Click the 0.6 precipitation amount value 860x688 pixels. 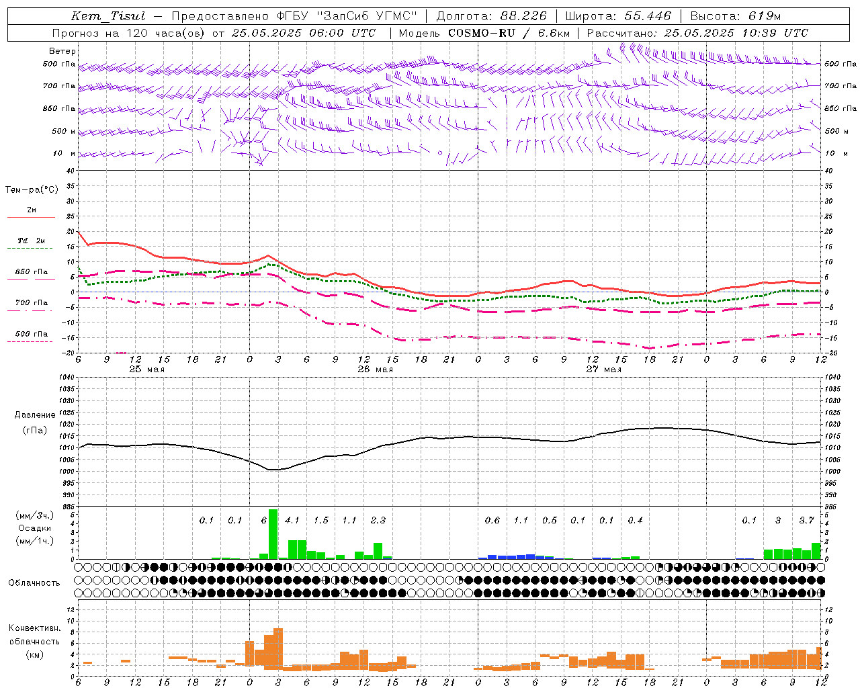492,521
